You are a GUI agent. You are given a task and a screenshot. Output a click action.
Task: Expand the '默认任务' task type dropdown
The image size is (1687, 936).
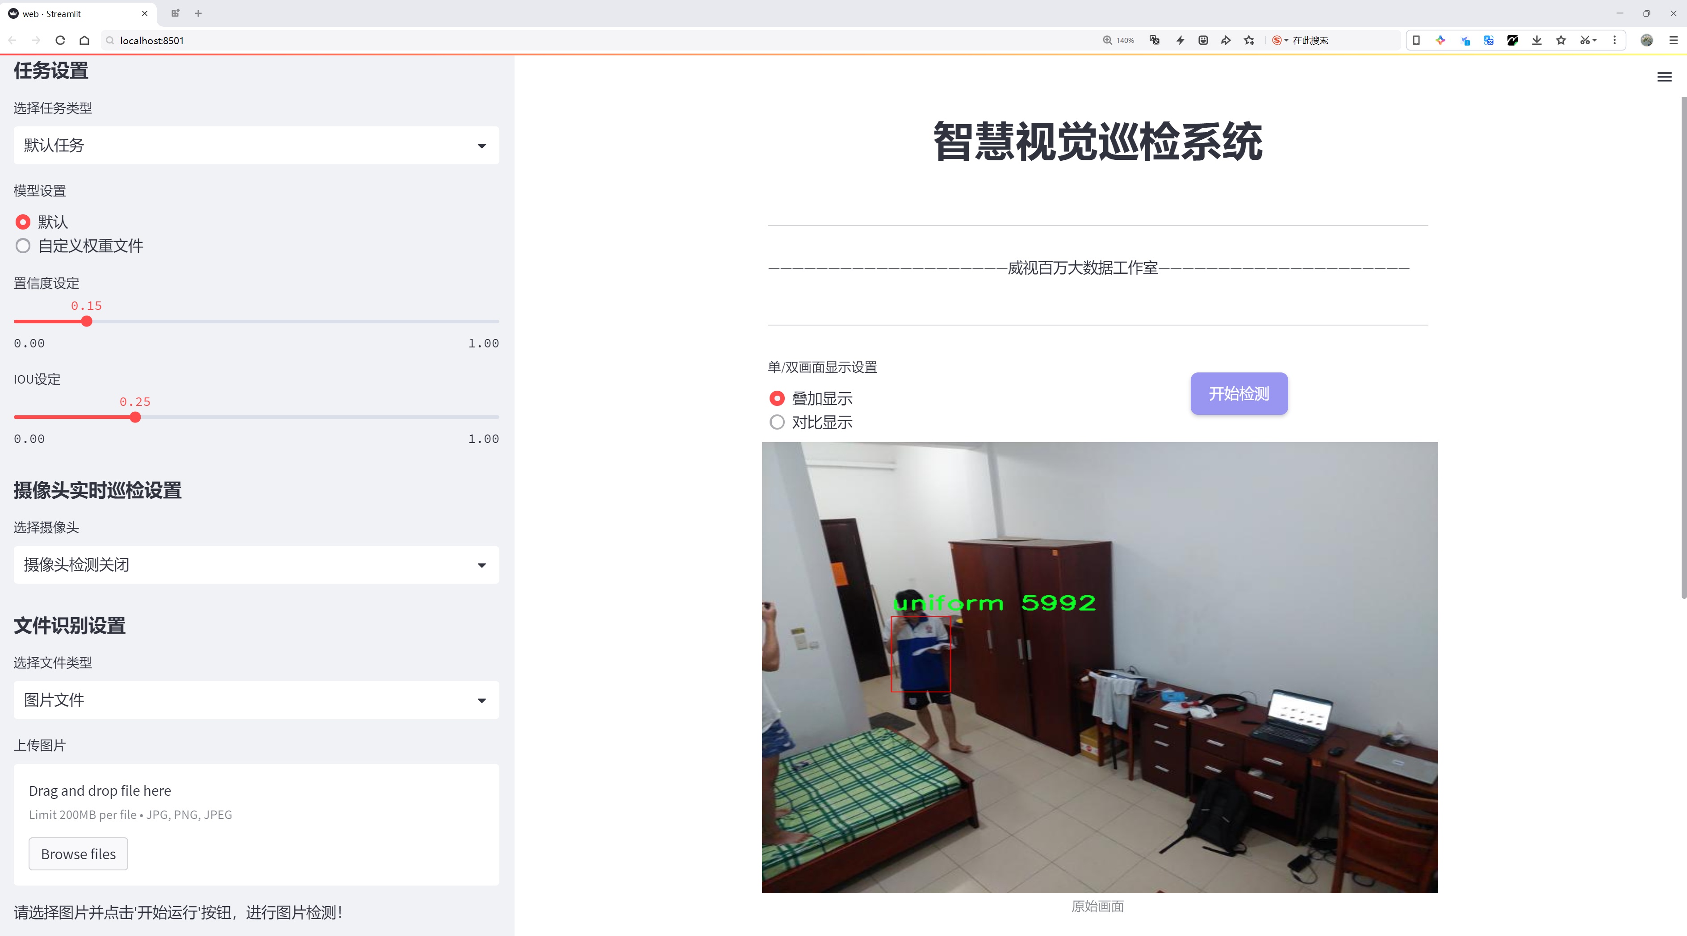coord(256,145)
